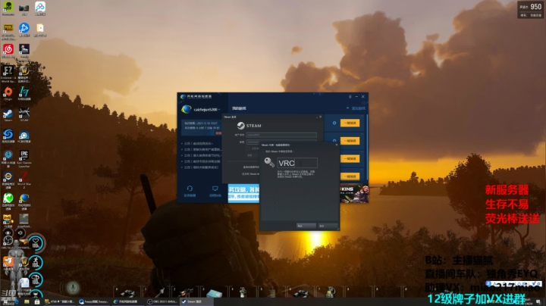This screenshot has height=306, width=546.
Task: Open the Origin desktop shortcut
Action: point(8,92)
